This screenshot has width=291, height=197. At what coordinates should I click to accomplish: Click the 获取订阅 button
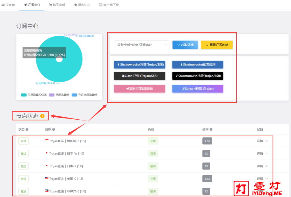click(185, 45)
